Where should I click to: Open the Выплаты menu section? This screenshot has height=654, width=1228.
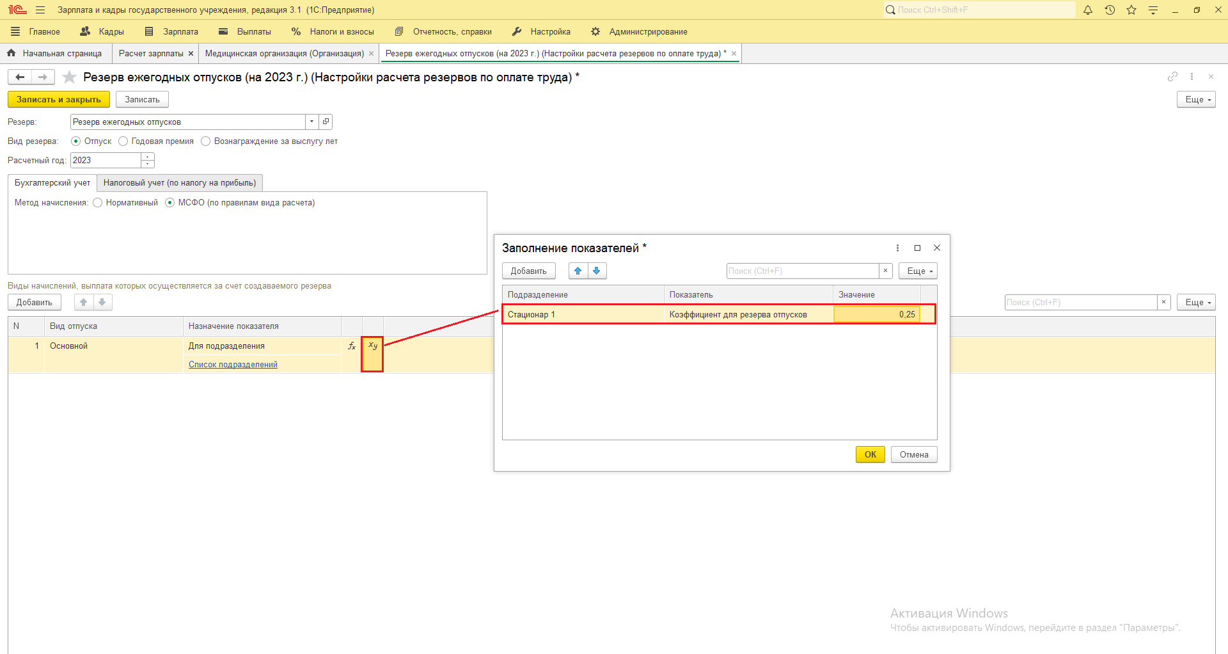click(x=245, y=31)
